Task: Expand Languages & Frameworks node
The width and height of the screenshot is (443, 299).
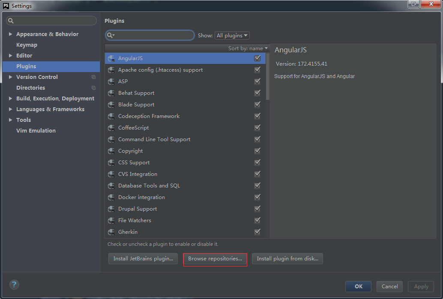Action: click(x=10, y=109)
